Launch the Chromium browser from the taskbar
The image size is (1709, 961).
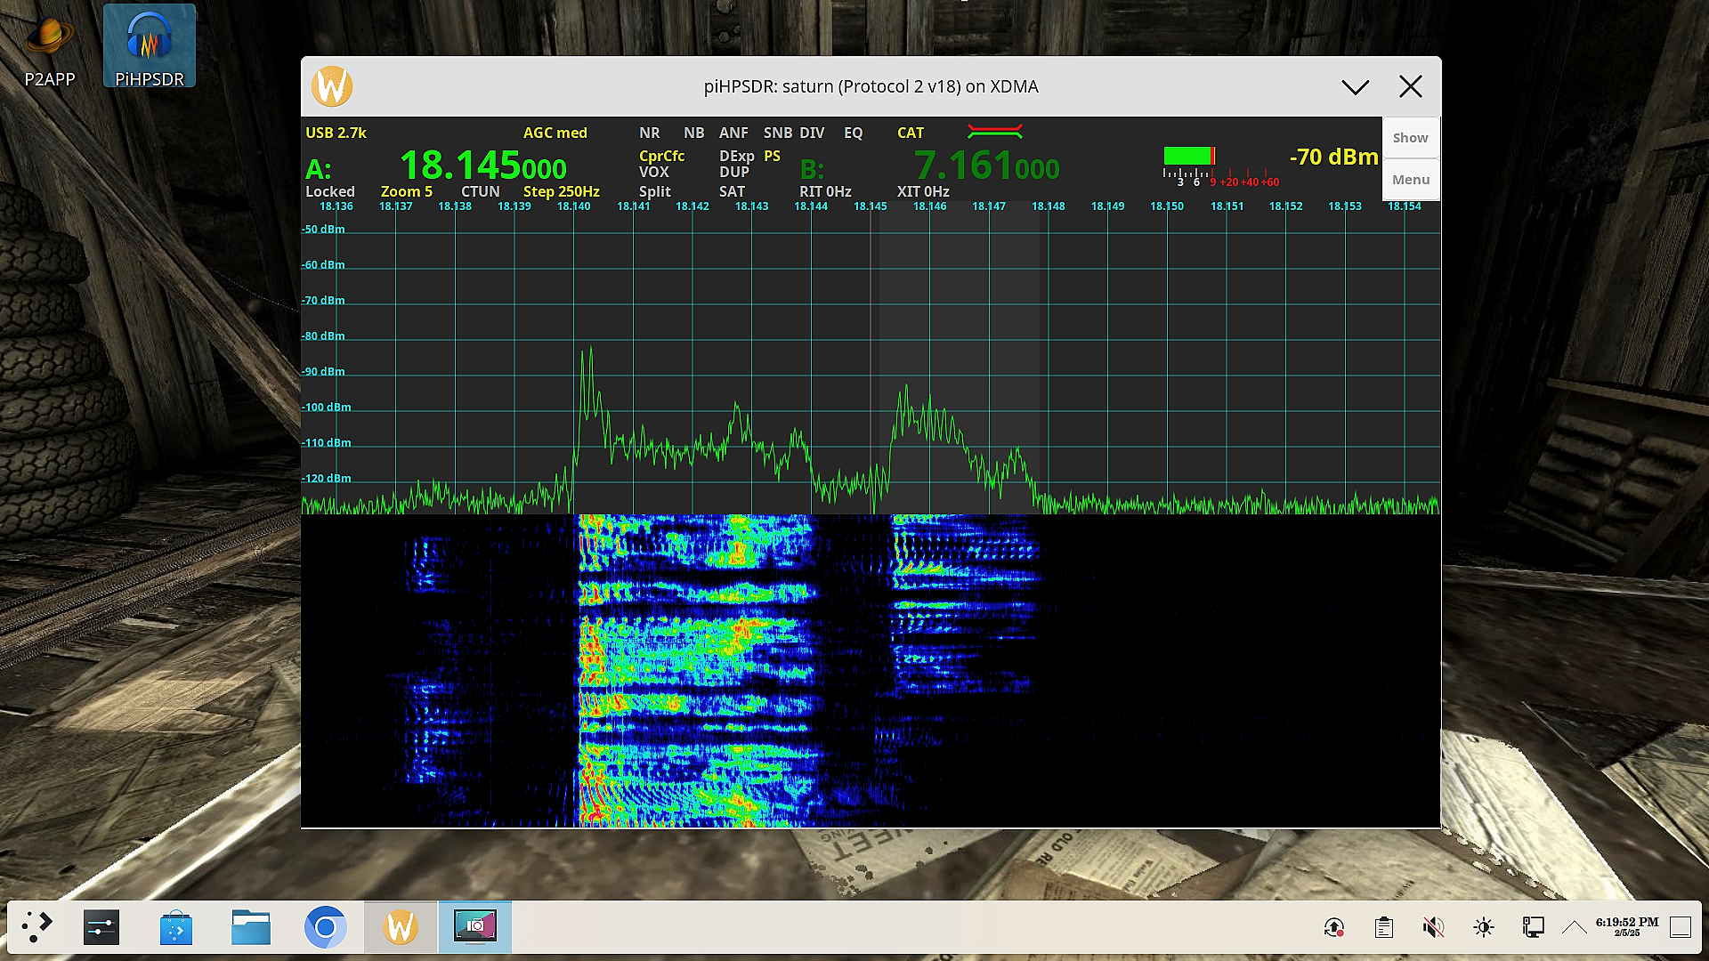pyautogui.click(x=325, y=927)
